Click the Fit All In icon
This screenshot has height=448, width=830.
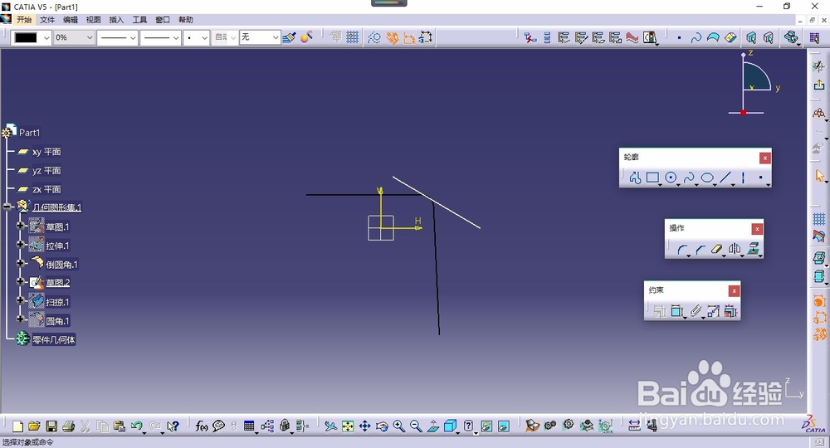tap(348, 426)
